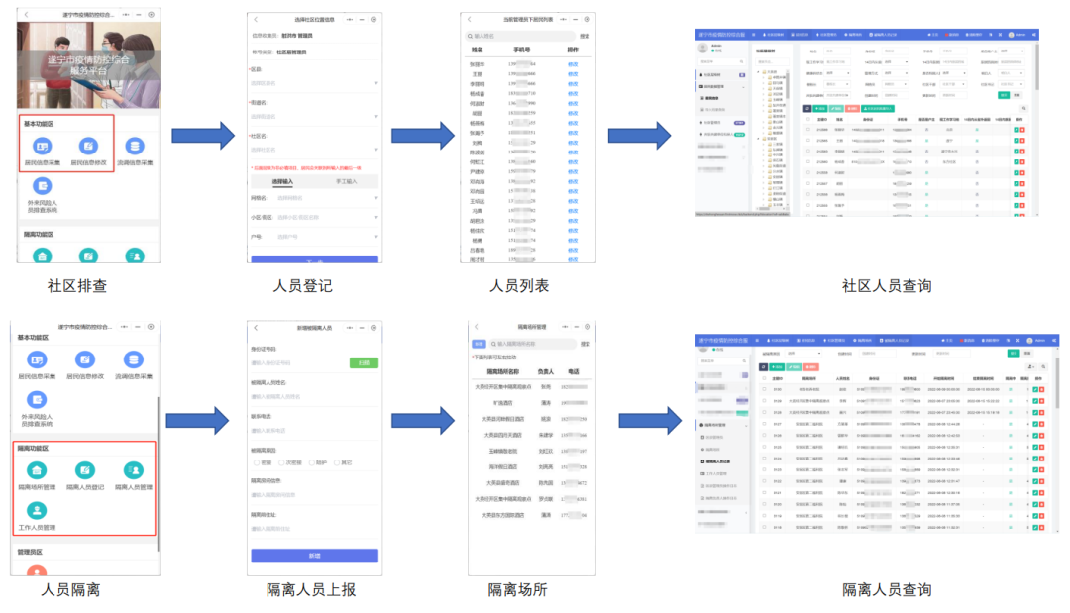Open 隔离场所管理 icon

[38, 470]
